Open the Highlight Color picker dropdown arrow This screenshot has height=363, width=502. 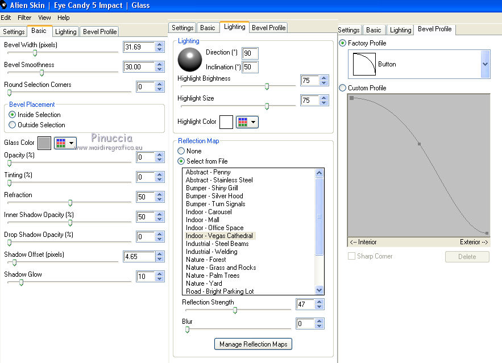[253, 122]
